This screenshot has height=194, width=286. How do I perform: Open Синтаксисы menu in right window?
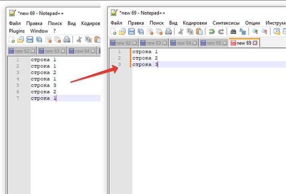(226, 23)
